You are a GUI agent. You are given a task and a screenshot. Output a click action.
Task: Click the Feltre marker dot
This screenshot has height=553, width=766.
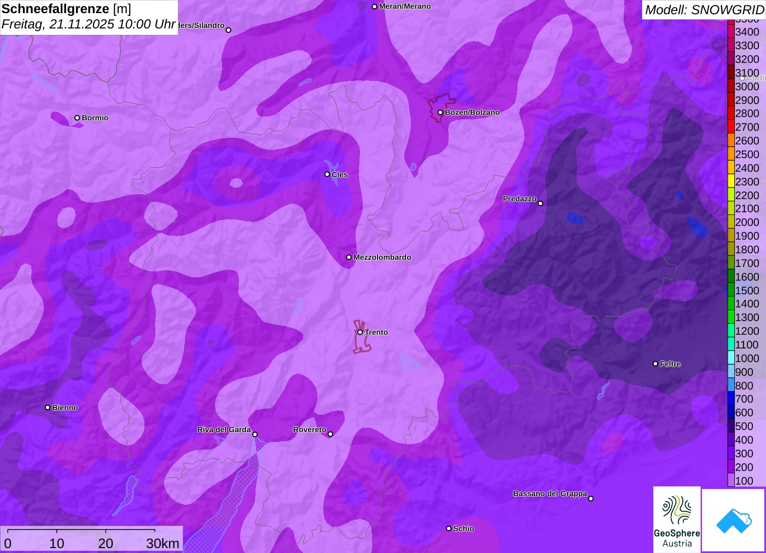pyautogui.click(x=655, y=364)
